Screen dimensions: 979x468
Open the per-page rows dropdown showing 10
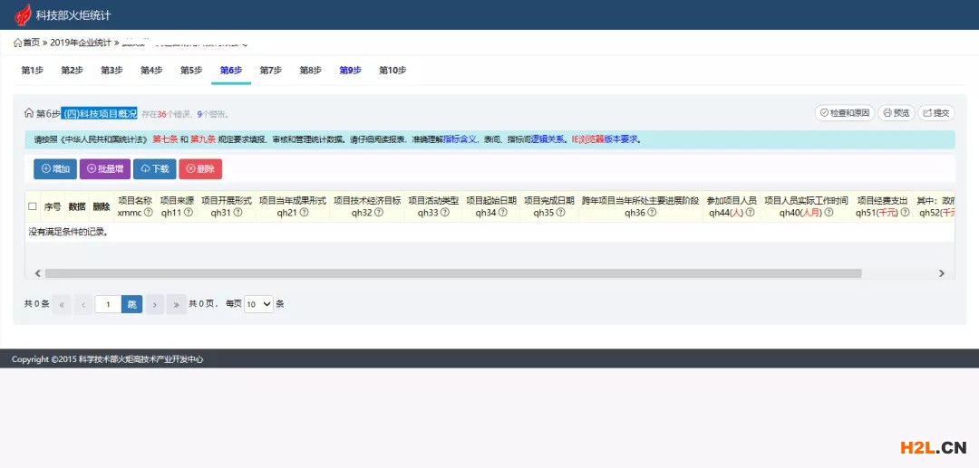click(x=258, y=304)
